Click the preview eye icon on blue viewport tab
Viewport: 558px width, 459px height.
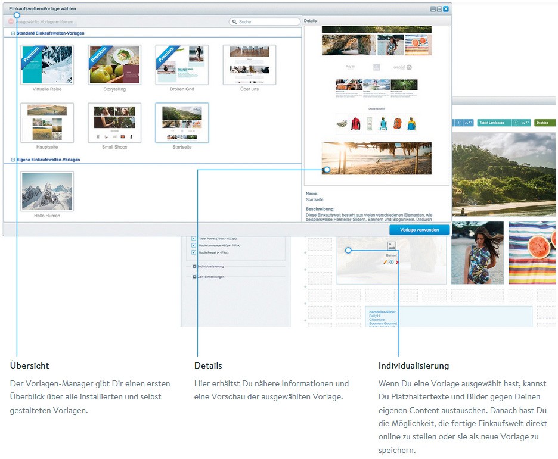[x=469, y=123]
